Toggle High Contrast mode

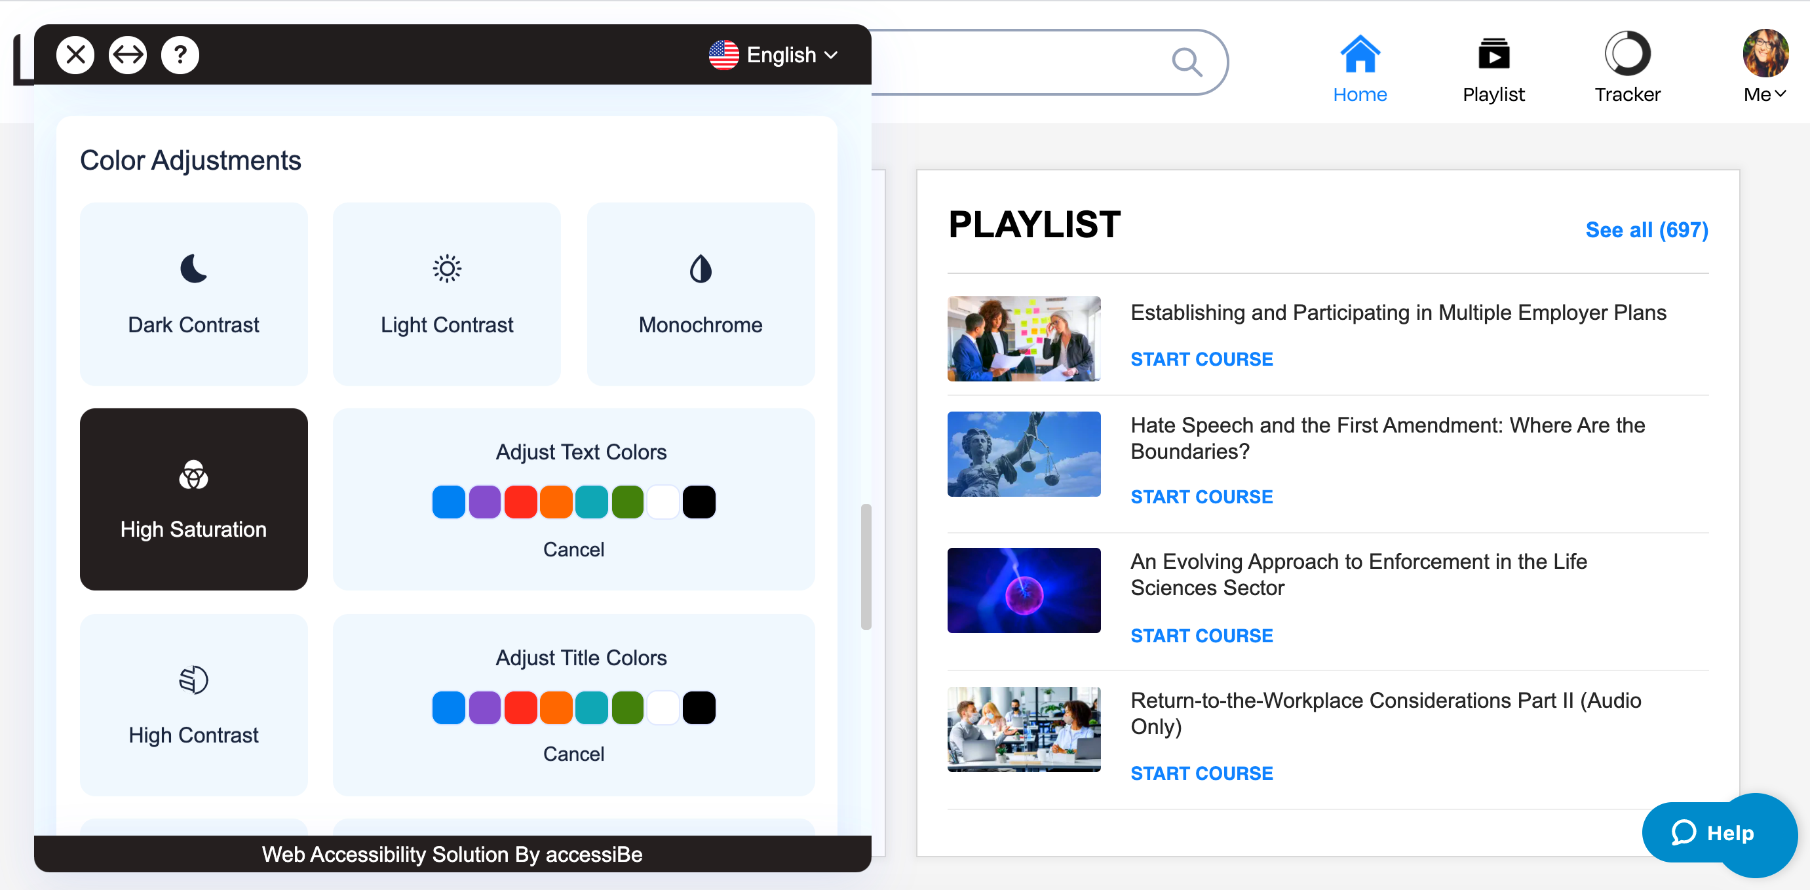(193, 705)
